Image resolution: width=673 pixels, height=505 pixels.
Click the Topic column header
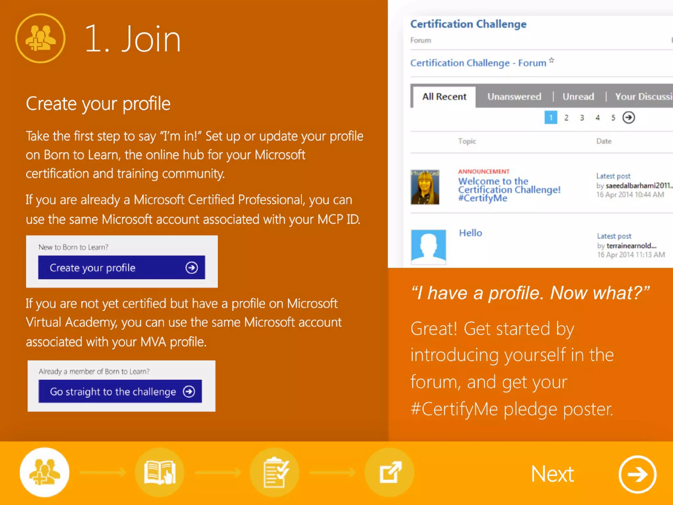[x=467, y=141]
